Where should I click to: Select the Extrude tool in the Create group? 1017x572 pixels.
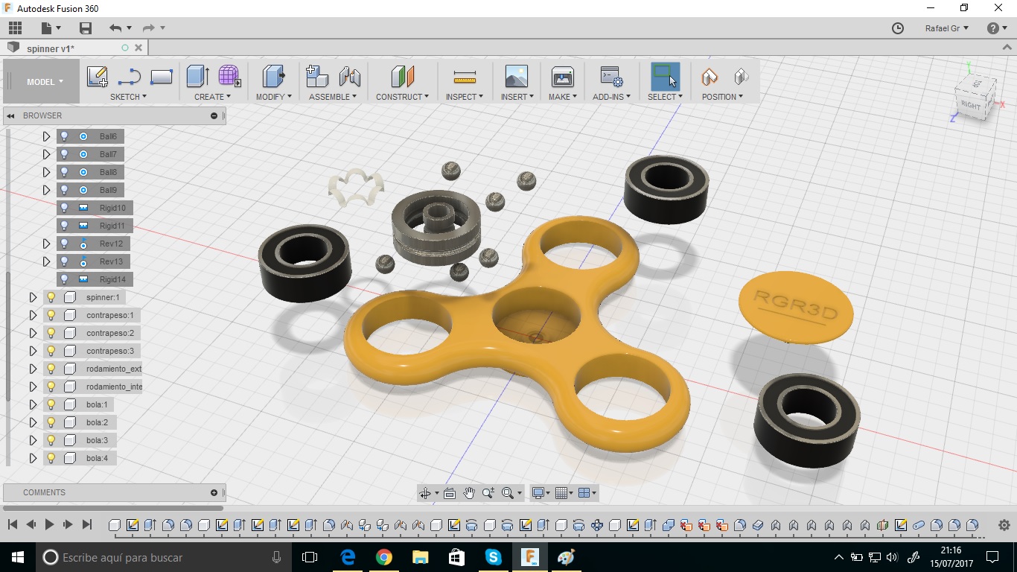point(197,77)
